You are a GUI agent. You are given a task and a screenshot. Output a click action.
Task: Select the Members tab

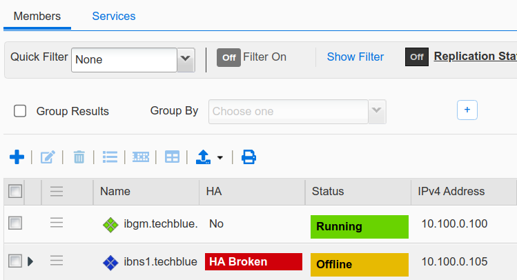coord(37,16)
